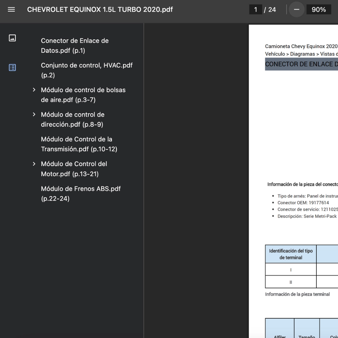Open Conector de Enlace de Datos.pdf bookmark

[75, 45]
